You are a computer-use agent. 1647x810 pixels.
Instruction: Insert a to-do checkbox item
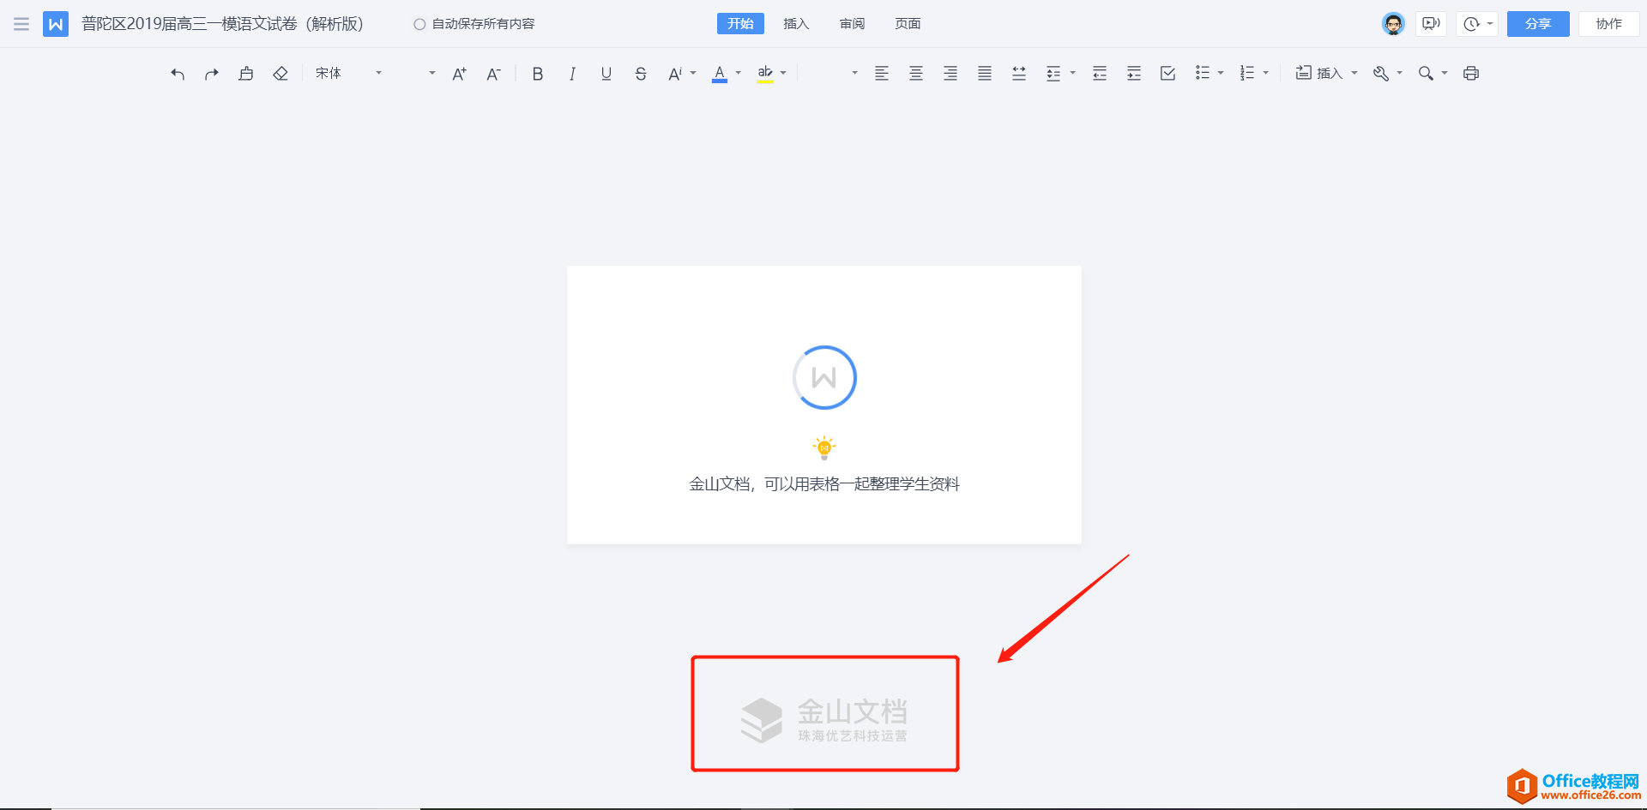point(1168,74)
